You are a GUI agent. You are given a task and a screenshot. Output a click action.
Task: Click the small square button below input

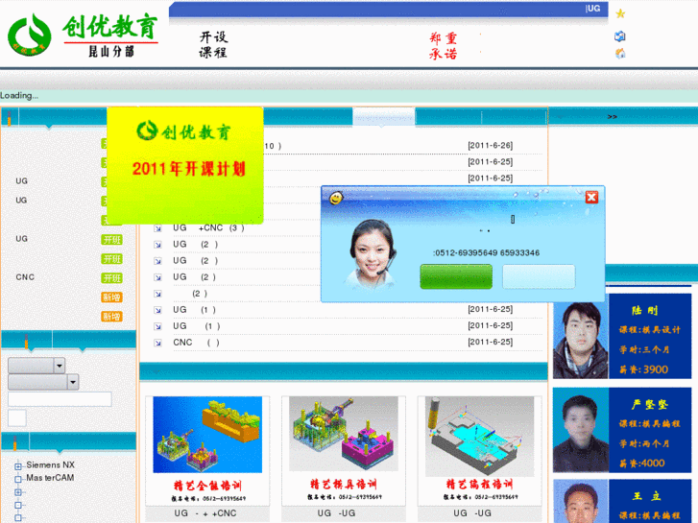[17, 418]
